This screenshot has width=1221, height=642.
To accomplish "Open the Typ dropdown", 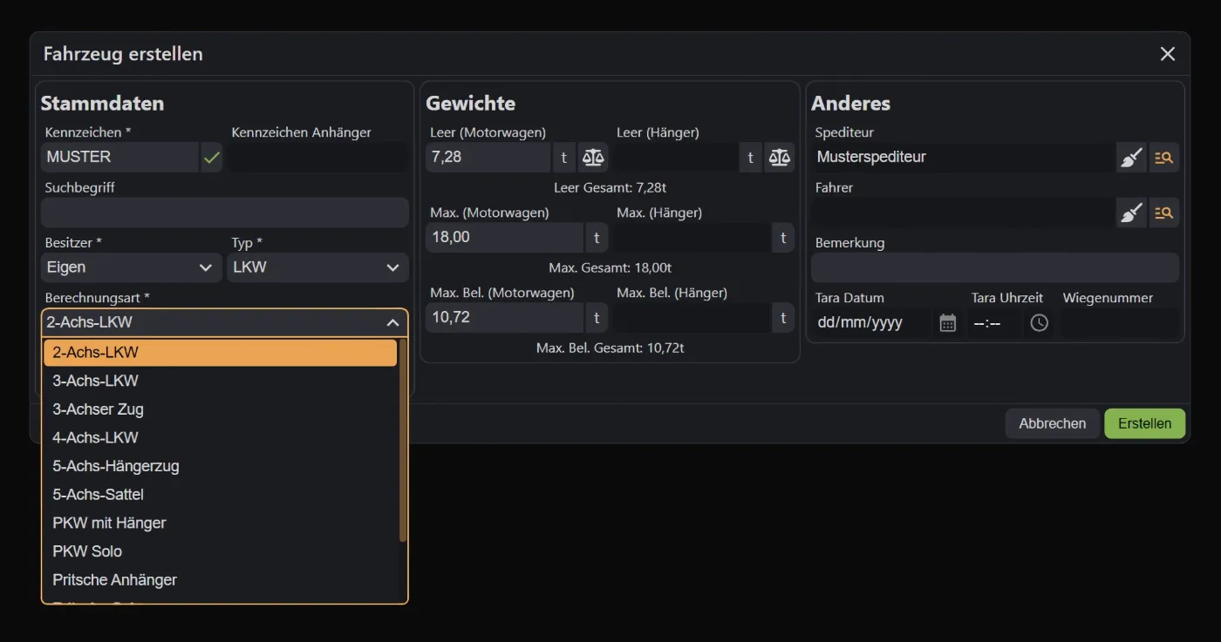I will 317,267.
